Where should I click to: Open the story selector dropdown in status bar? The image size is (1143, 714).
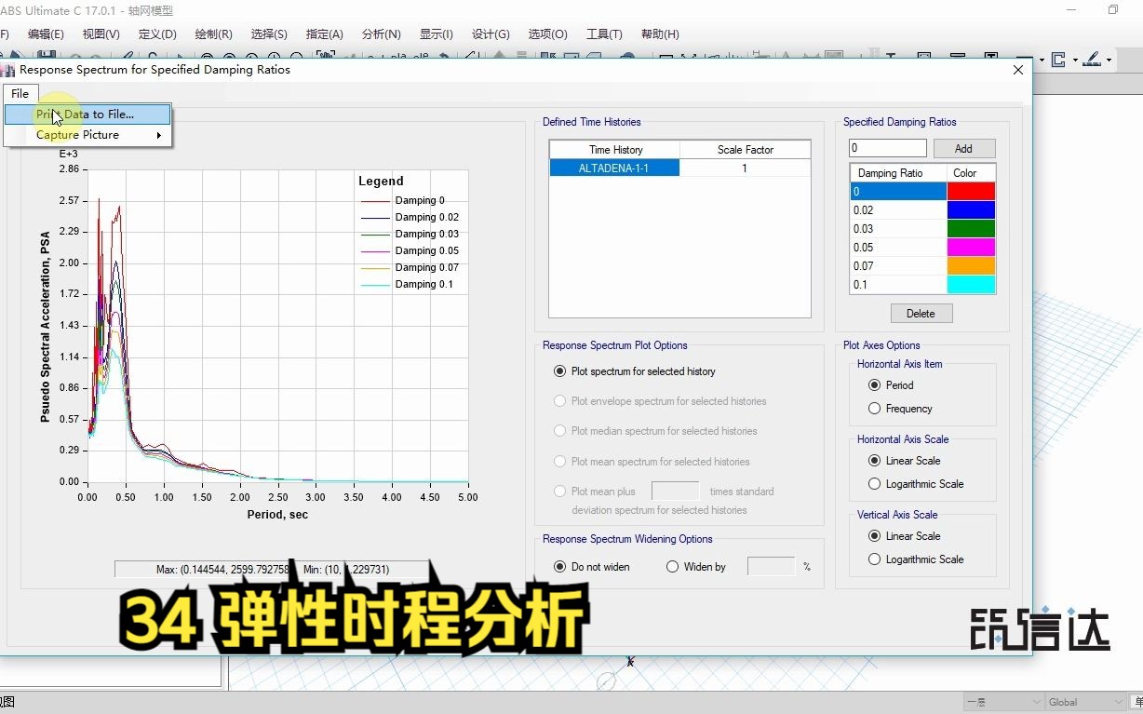coord(1036,702)
